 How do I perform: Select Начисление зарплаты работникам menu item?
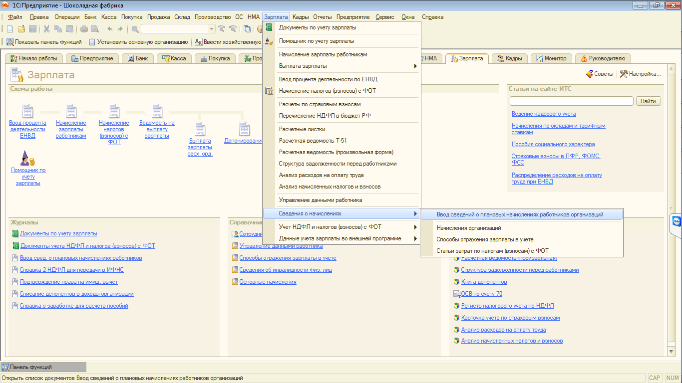click(342, 54)
